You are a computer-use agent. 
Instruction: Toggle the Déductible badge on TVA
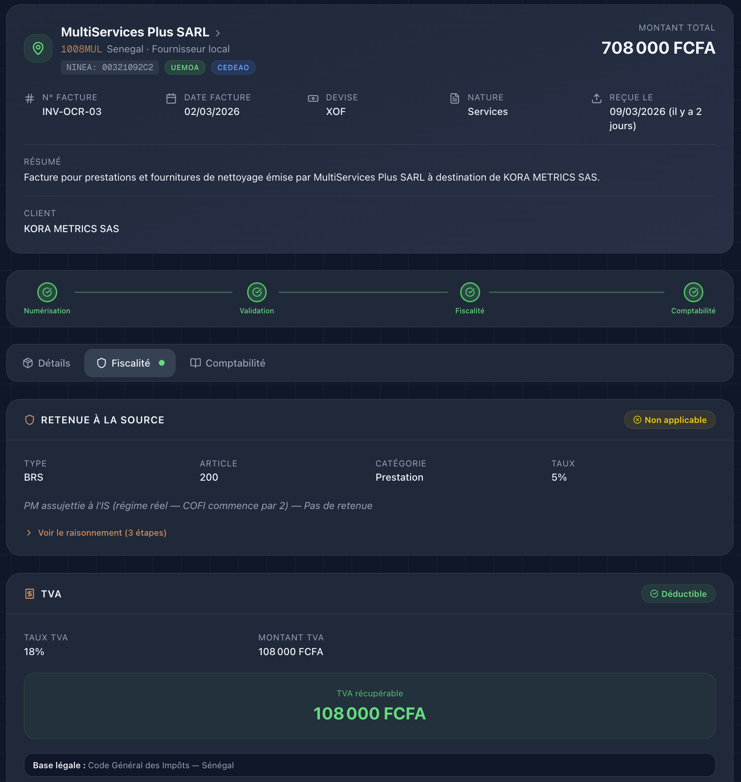pyautogui.click(x=678, y=593)
